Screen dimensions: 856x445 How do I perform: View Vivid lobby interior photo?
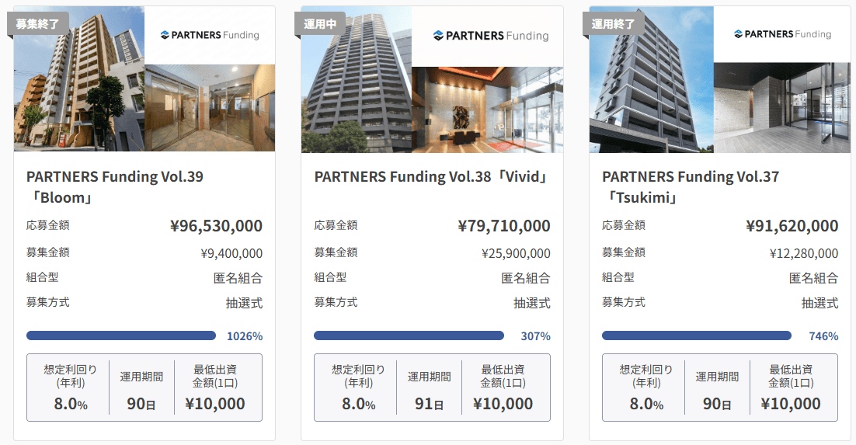487,109
